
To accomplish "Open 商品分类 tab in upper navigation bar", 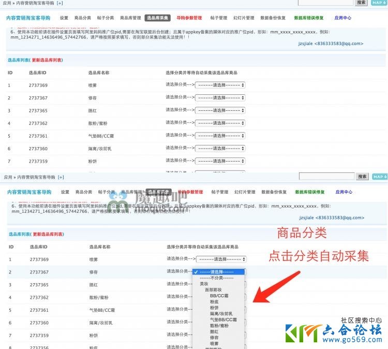I will [x=83, y=18].
